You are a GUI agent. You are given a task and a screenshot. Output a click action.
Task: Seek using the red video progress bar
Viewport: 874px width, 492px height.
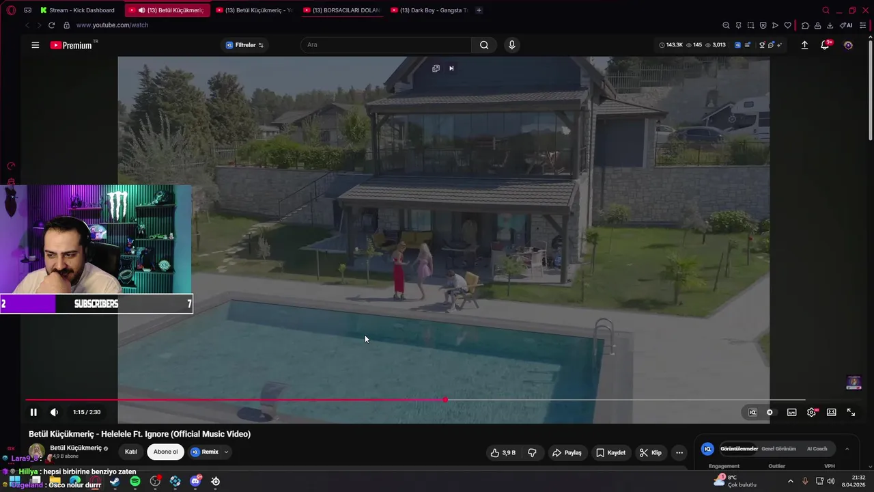[415, 400]
